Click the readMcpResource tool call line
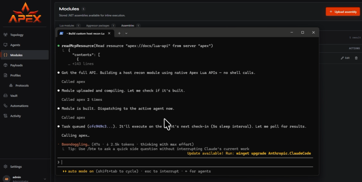Viewport: 362px width, 182px height. (137, 46)
